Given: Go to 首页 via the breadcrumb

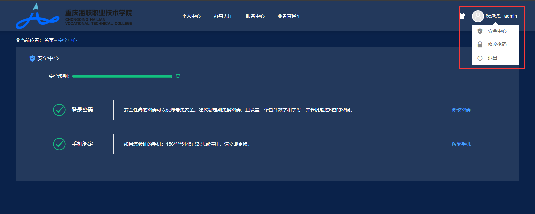Looking at the screenshot, I should [49, 40].
